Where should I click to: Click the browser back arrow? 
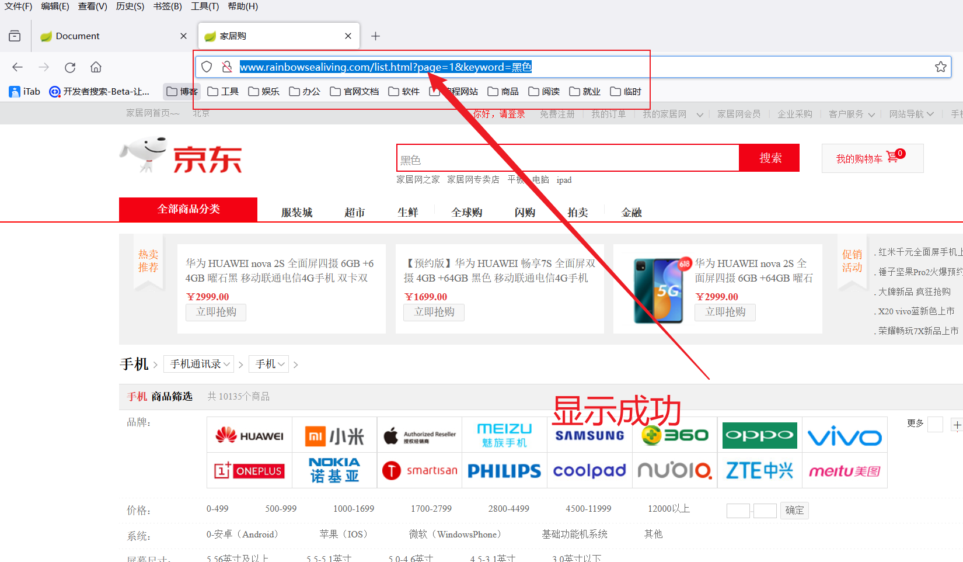pos(18,67)
